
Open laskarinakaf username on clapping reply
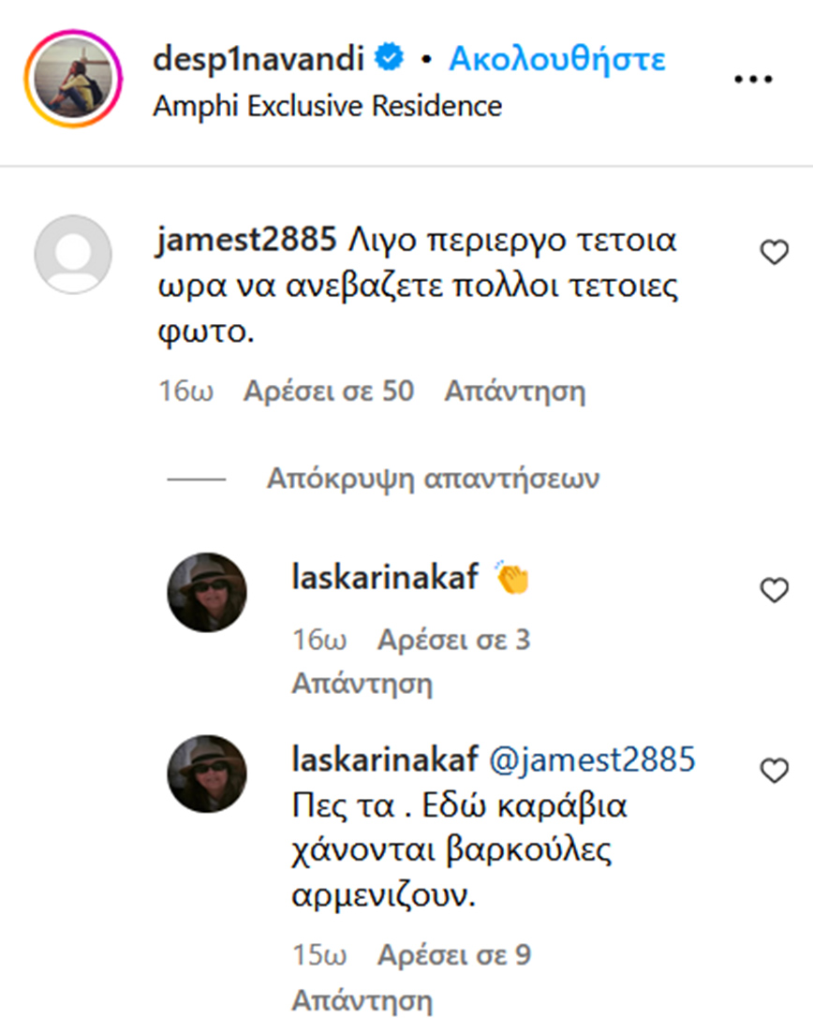pos(385,576)
